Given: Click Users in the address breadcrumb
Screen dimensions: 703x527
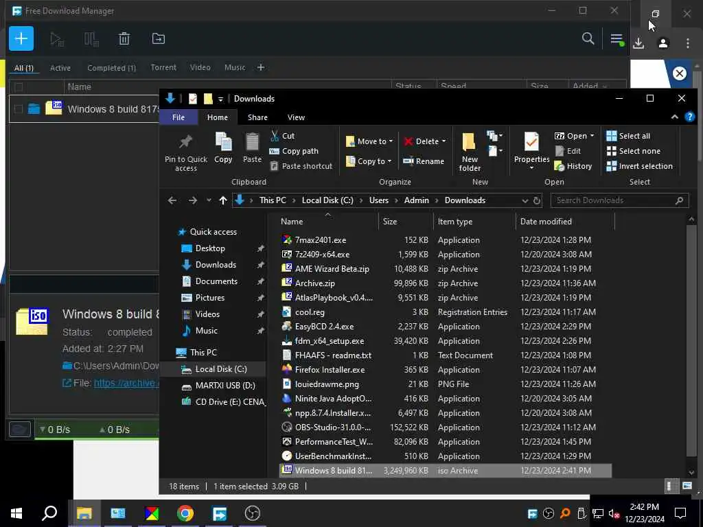Looking at the screenshot, I should [379, 200].
